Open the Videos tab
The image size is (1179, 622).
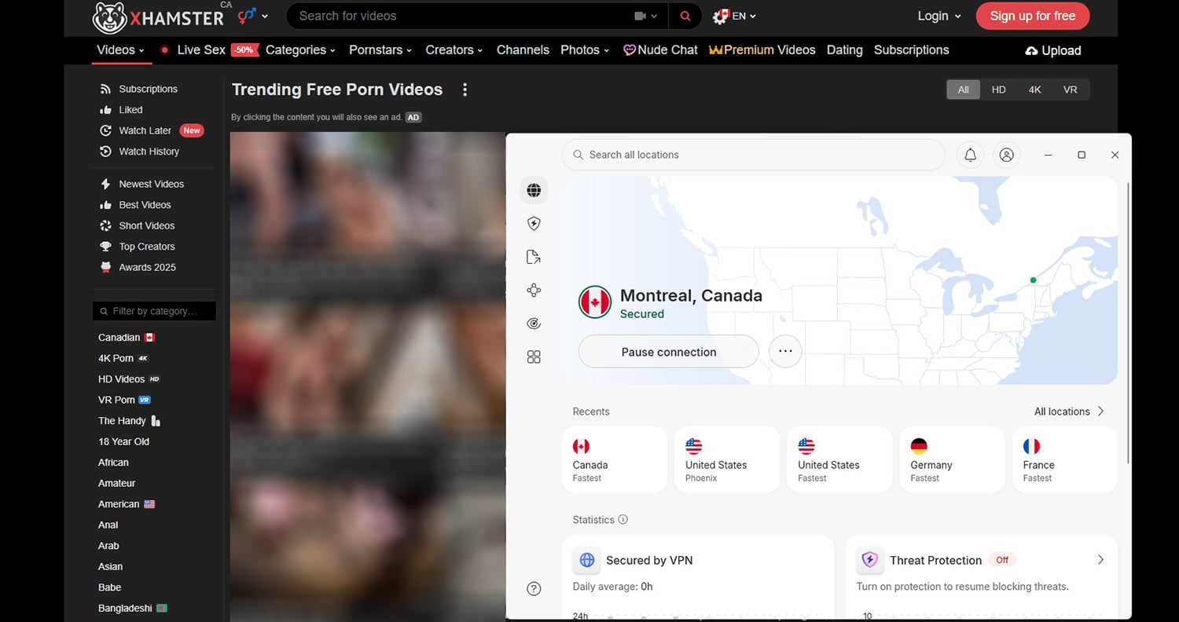coord(120,49)
